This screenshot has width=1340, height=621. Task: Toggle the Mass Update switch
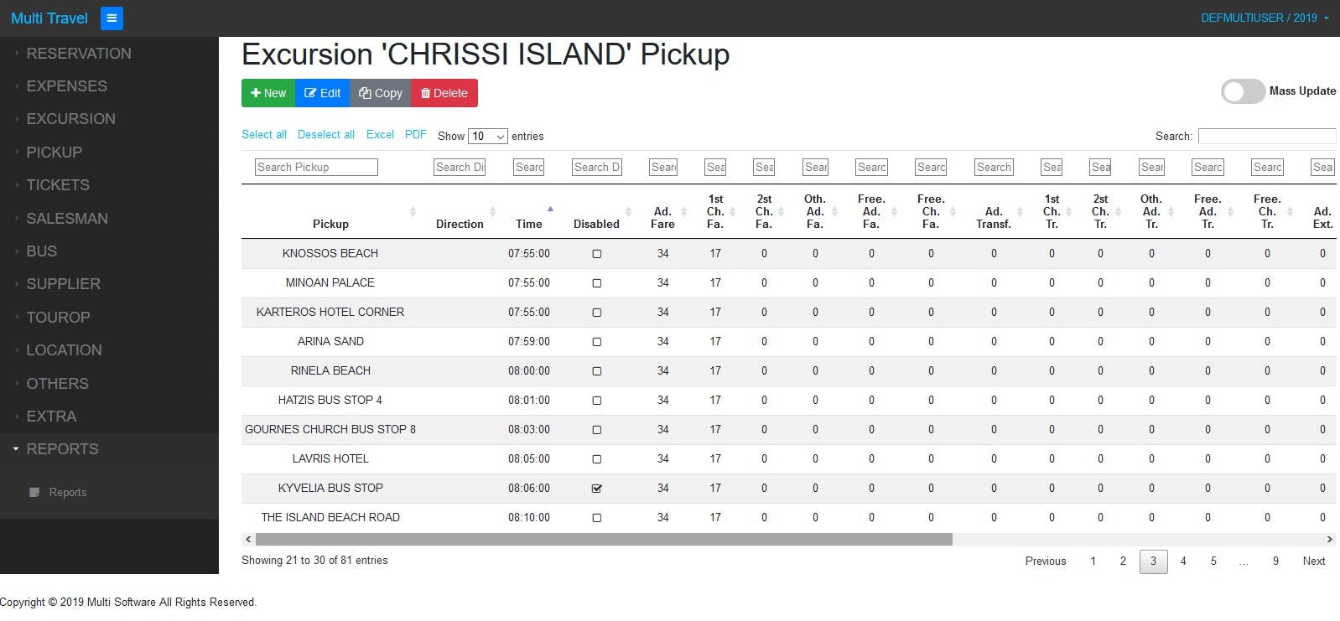tap(1243, 91)
